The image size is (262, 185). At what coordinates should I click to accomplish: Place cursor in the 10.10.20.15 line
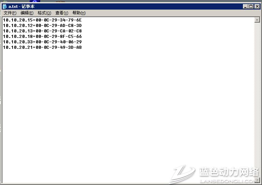coord(42,20)
